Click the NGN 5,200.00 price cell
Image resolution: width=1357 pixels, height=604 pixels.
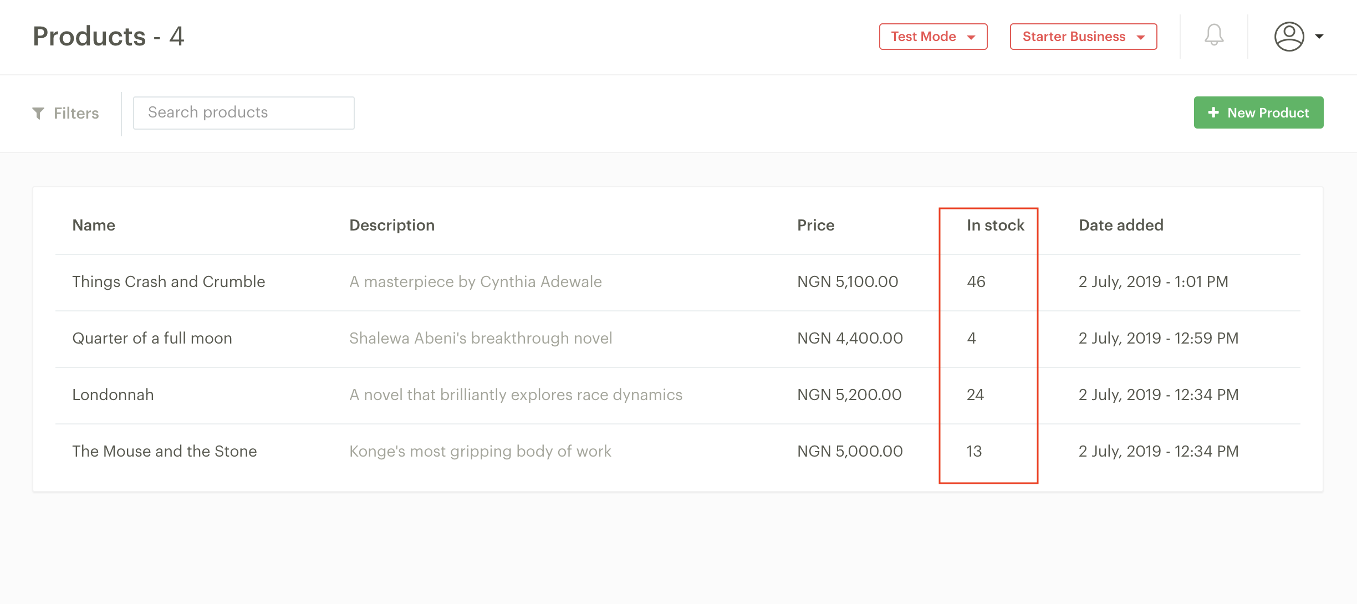coord(849,395)
